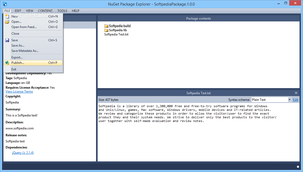Click the 'Softpedia test' release notes text
This screenshot has width=303, height=172.
(15, 141)
